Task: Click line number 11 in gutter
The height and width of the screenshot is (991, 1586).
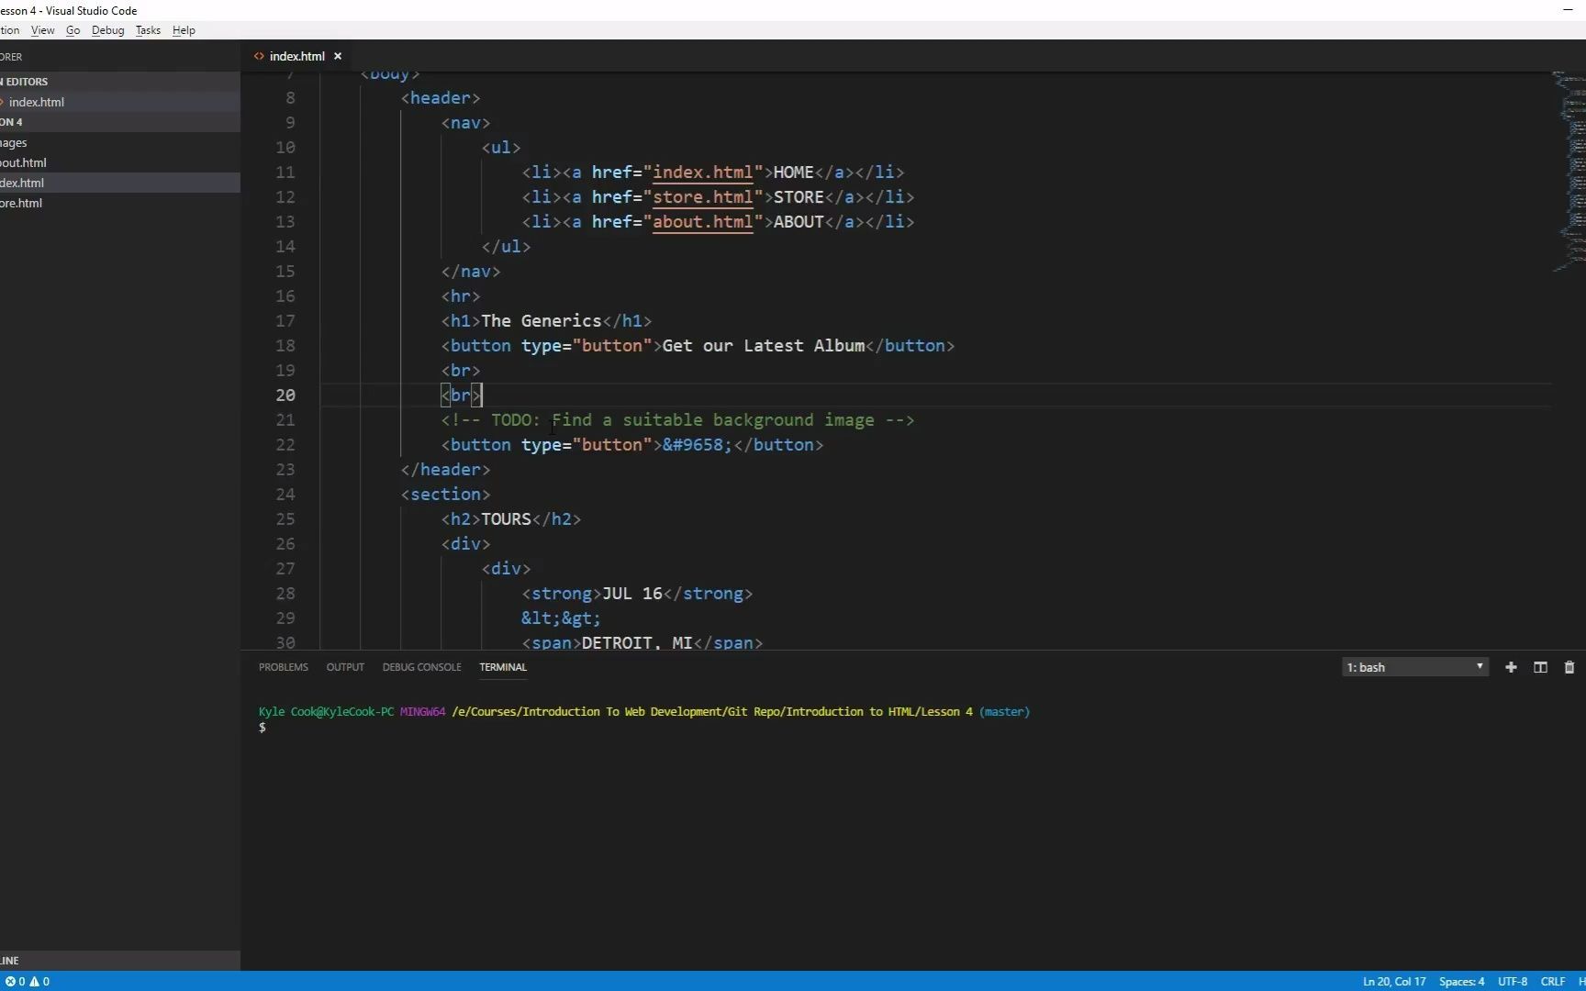Action: pyautogui.click(x=285, y=173)
